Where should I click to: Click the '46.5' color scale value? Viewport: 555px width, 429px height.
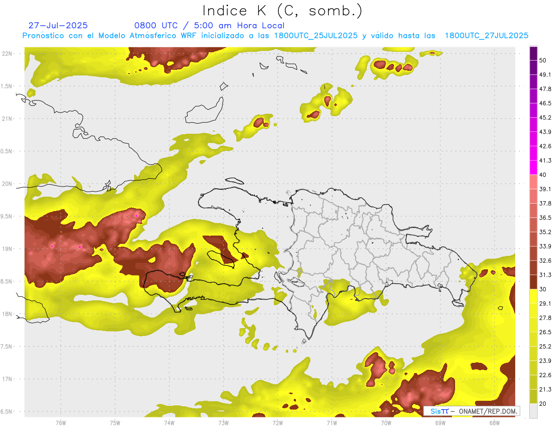[x=545, y=103]
